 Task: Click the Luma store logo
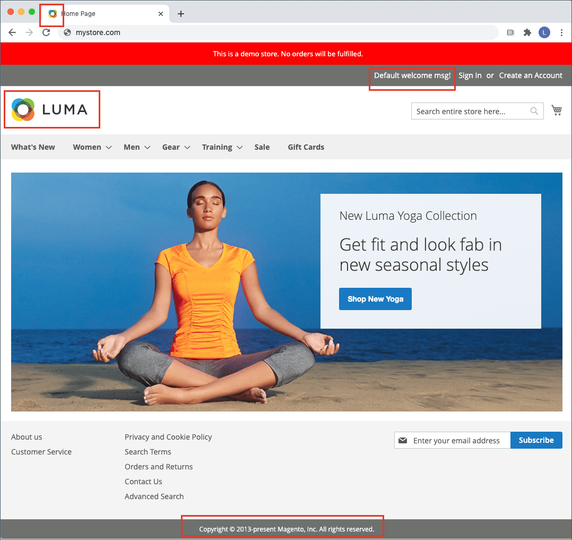(51, 109)
